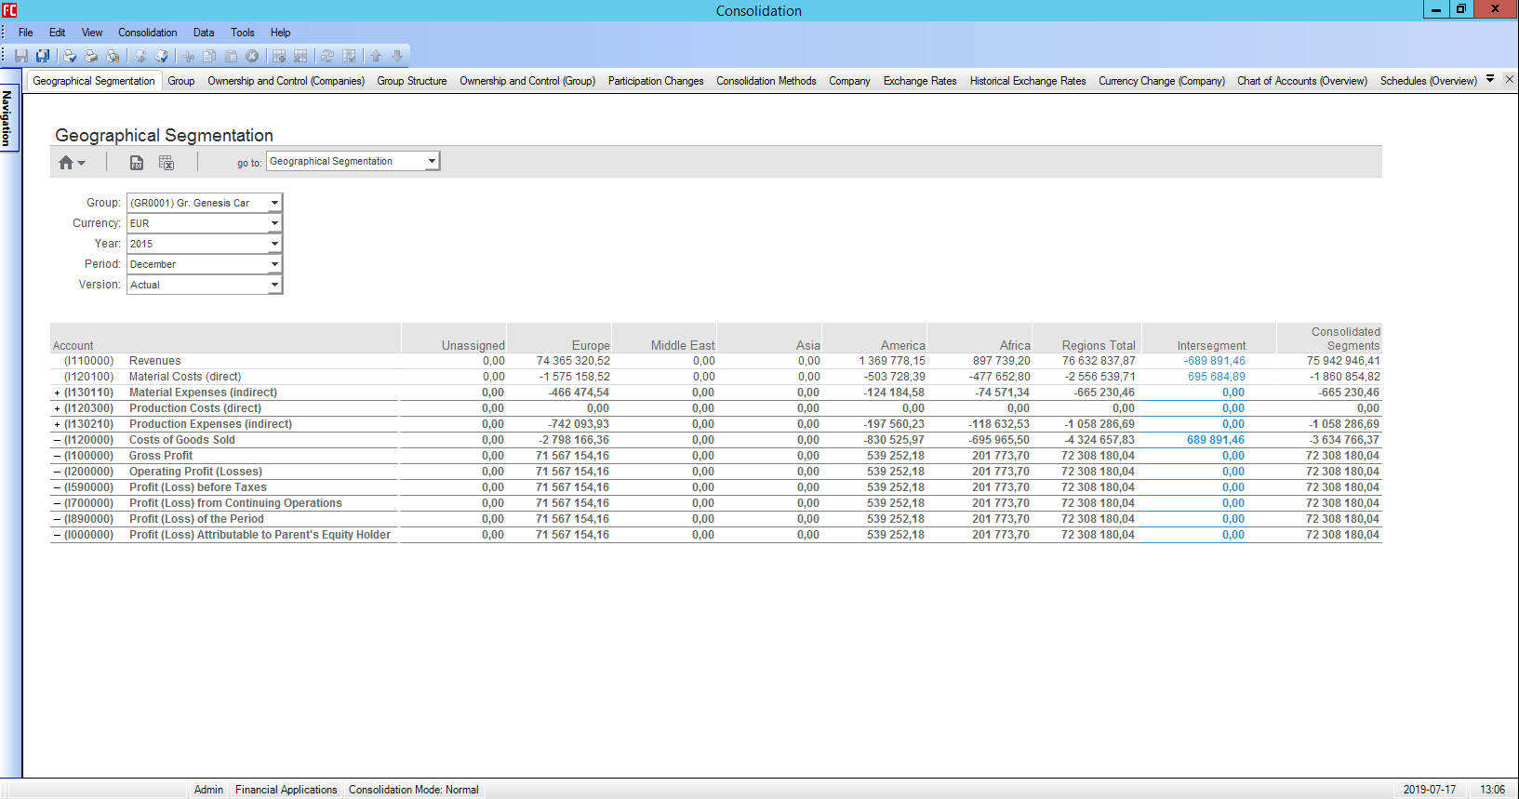Open Costs of Goods Sold intersegment link 689 891,46
The height and width of the screenshot is (799, 1519).
click(1215, 440)
